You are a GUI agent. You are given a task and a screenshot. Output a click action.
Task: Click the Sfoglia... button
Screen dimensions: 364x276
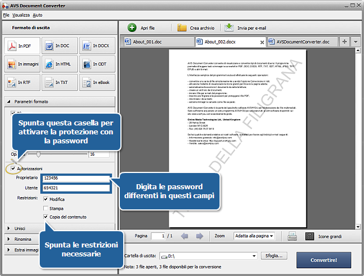pyautogui.click(x=274, y=256)
